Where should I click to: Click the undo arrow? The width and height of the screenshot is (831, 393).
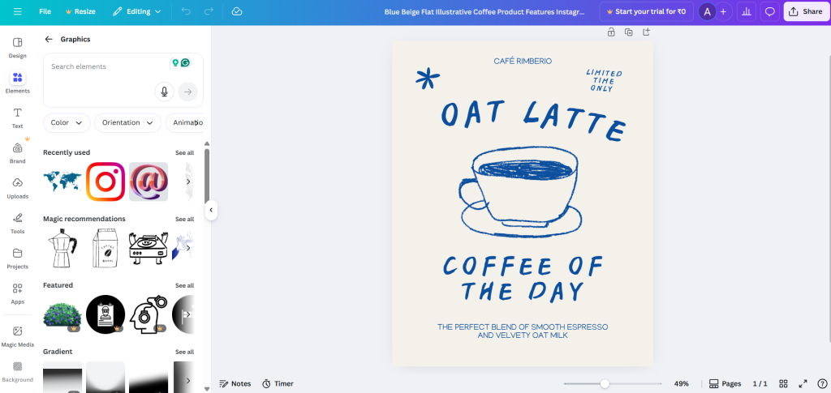[186, 11]
